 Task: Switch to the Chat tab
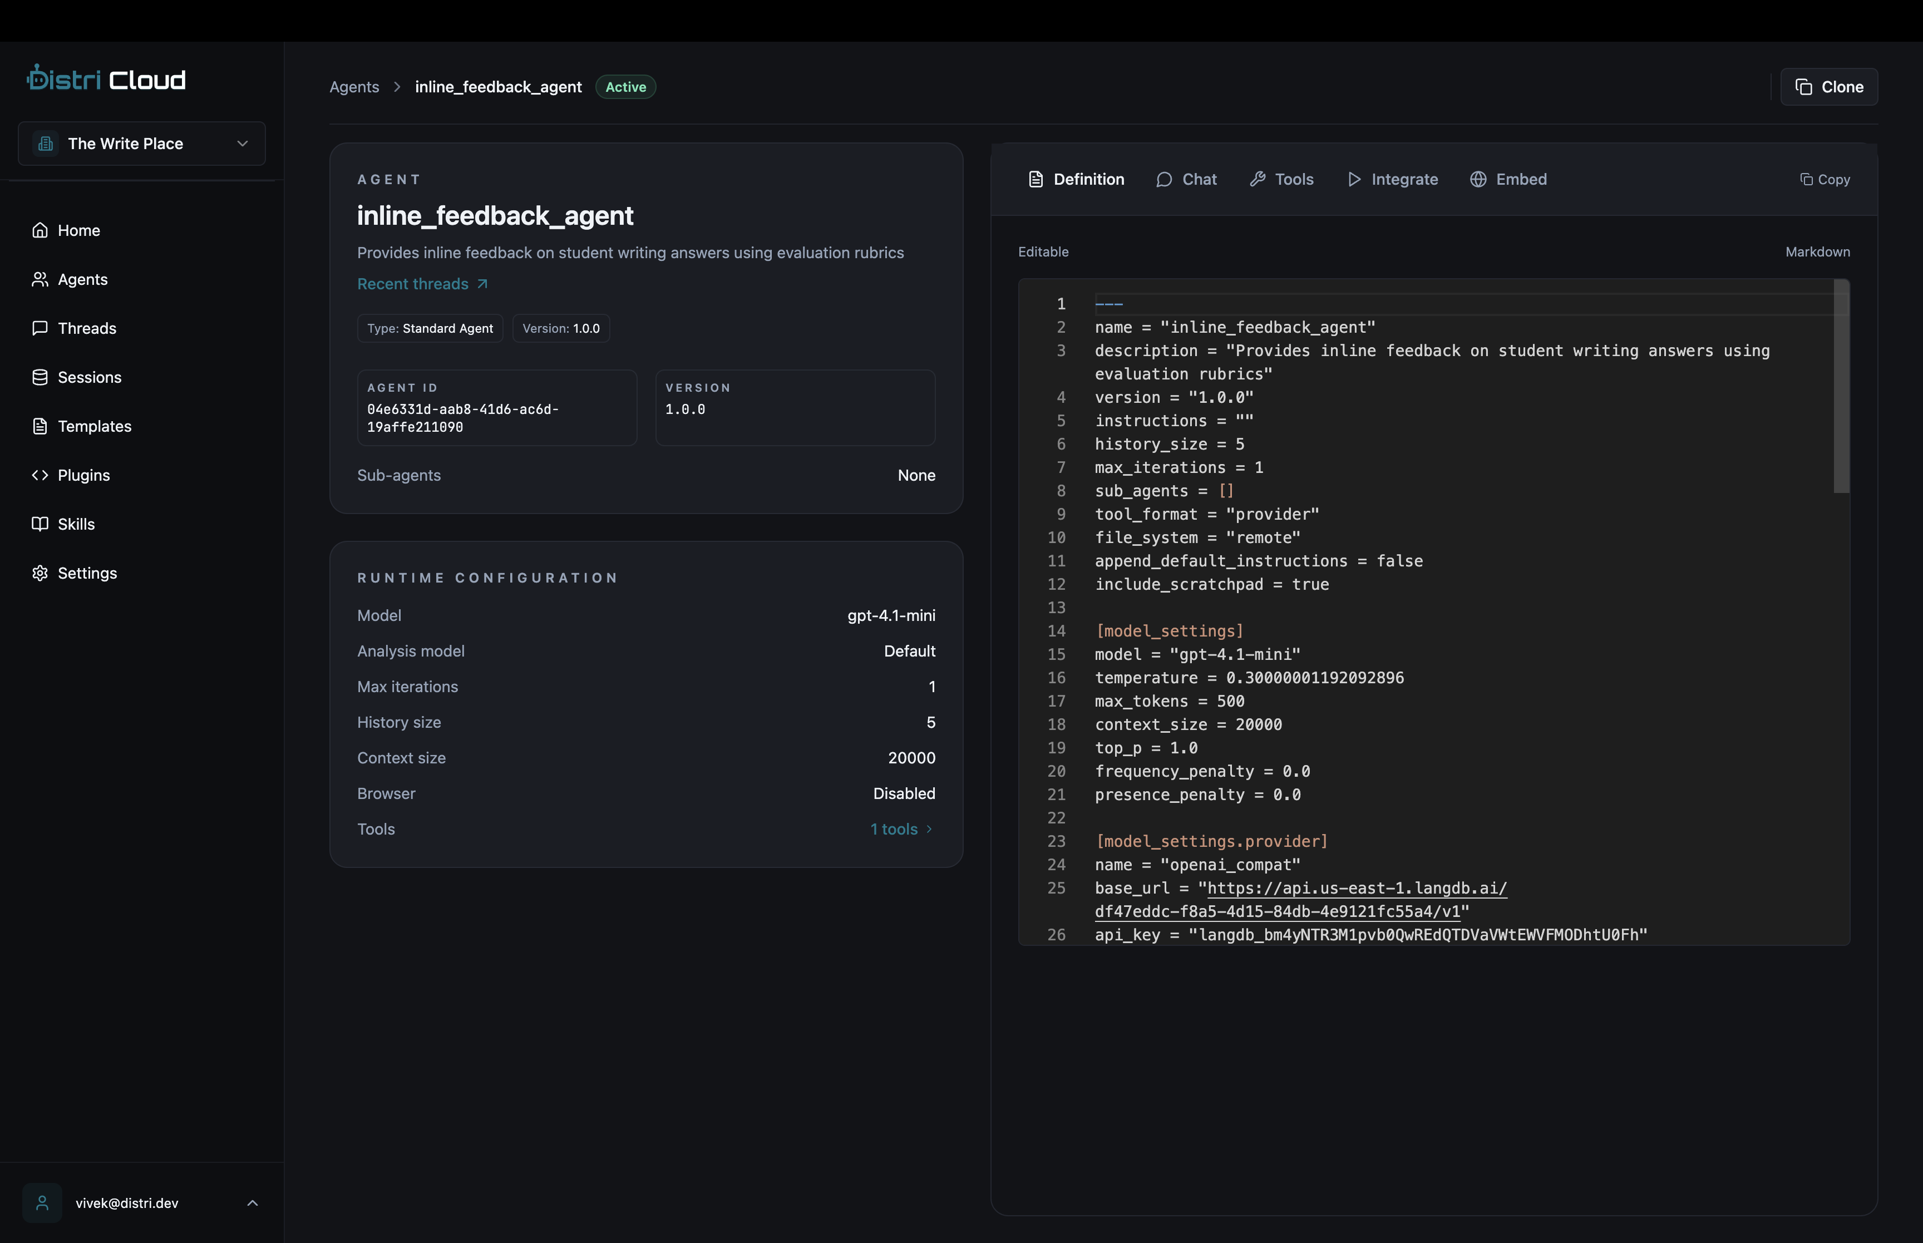[x=1185, y=179]
